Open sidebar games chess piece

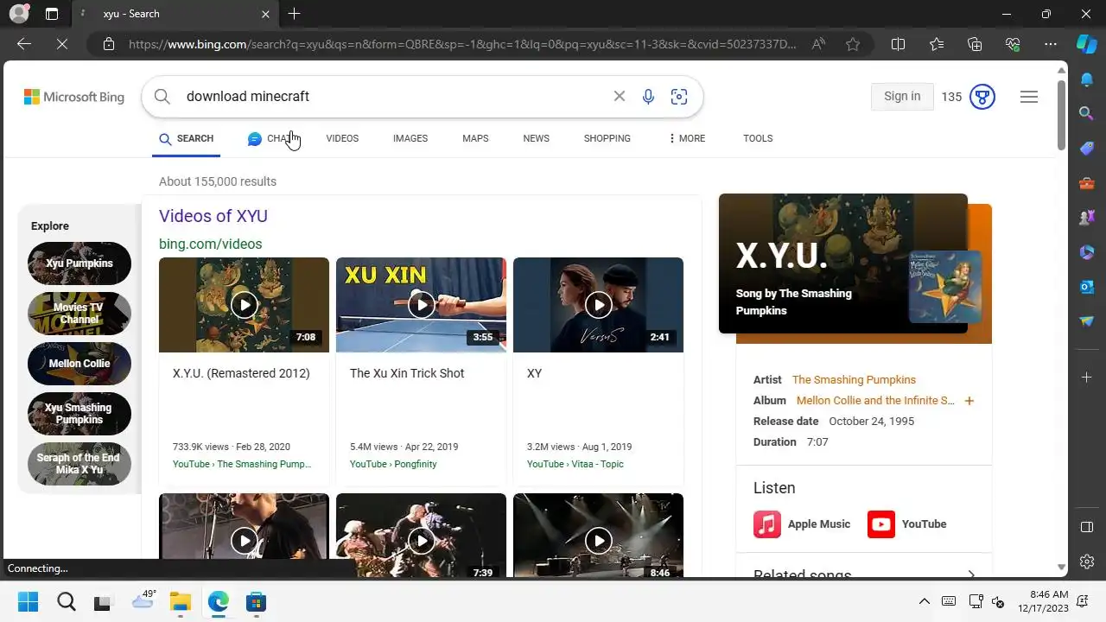tap(1087, 218)
